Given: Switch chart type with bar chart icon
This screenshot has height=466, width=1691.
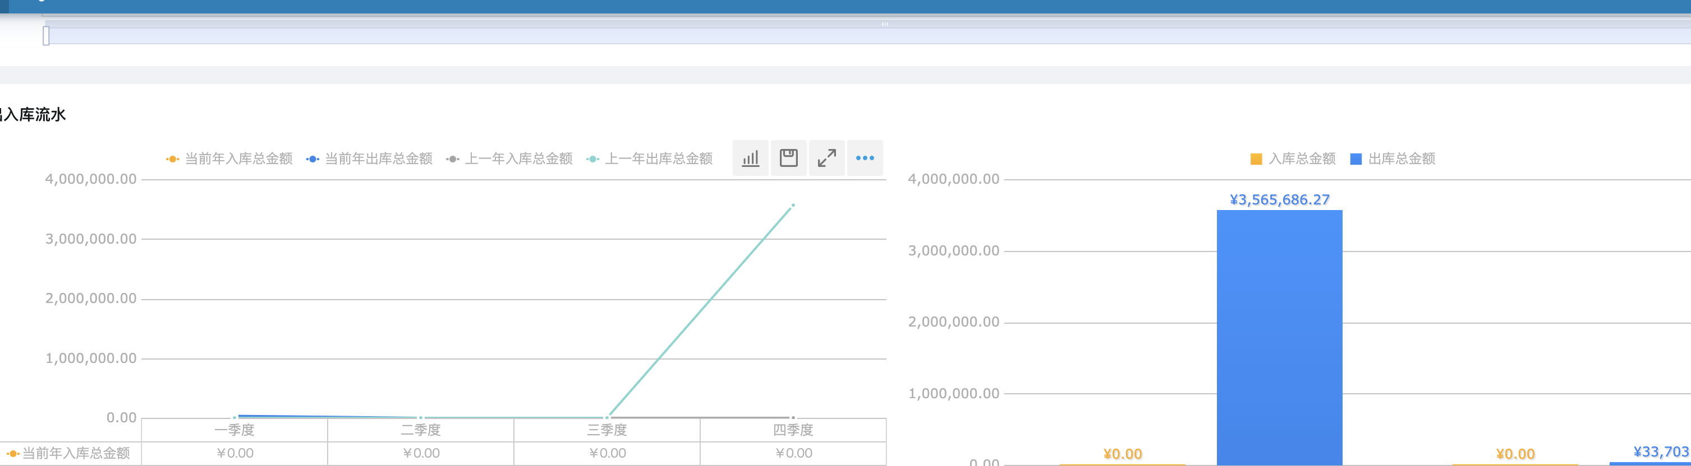Looking at the screenshot, I should pos(750,158).
